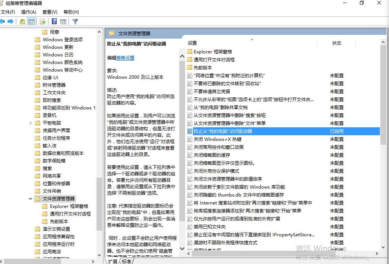Image resolution: width=389 pixels, height=264 pixels.
Task: Click the Back navigation arrow icon
Action: pyautogui.click(x=3, y=21)
